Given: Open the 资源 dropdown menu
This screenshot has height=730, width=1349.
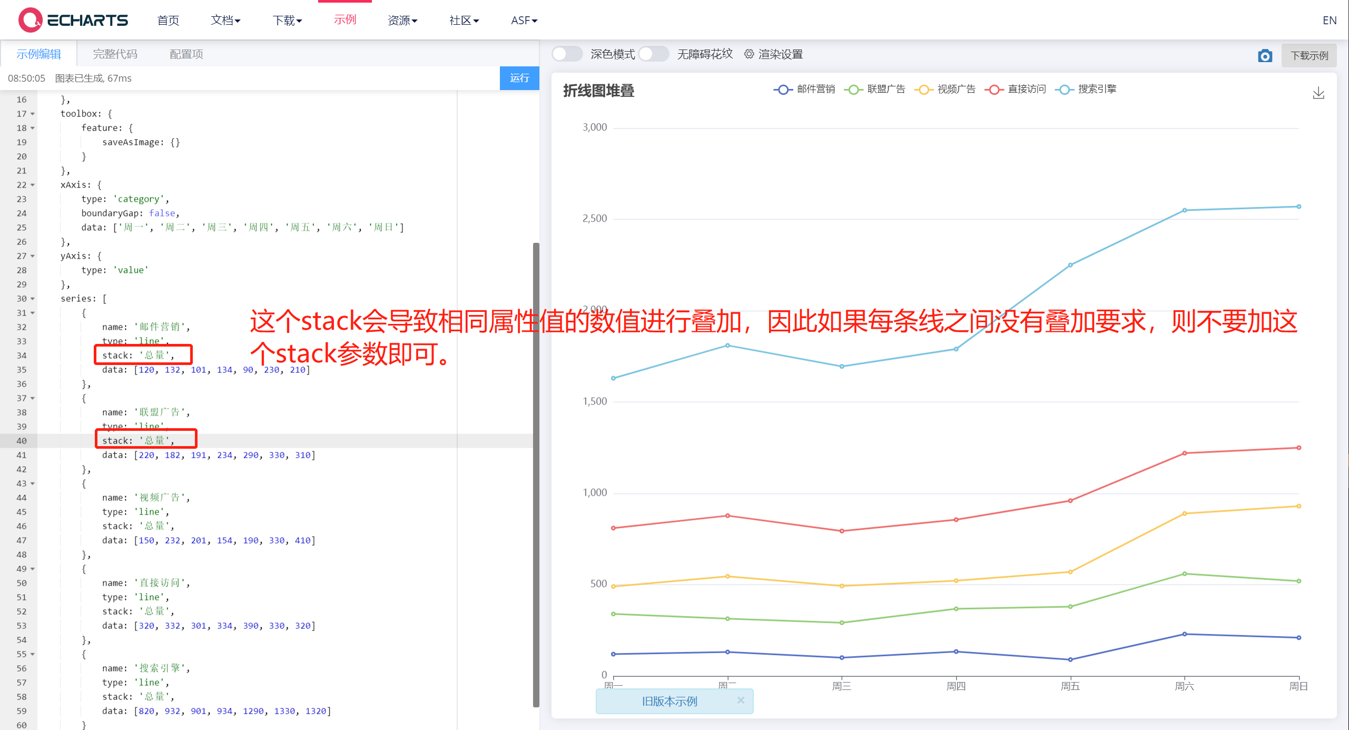Looking at the screenshot, I should point(402,20).
